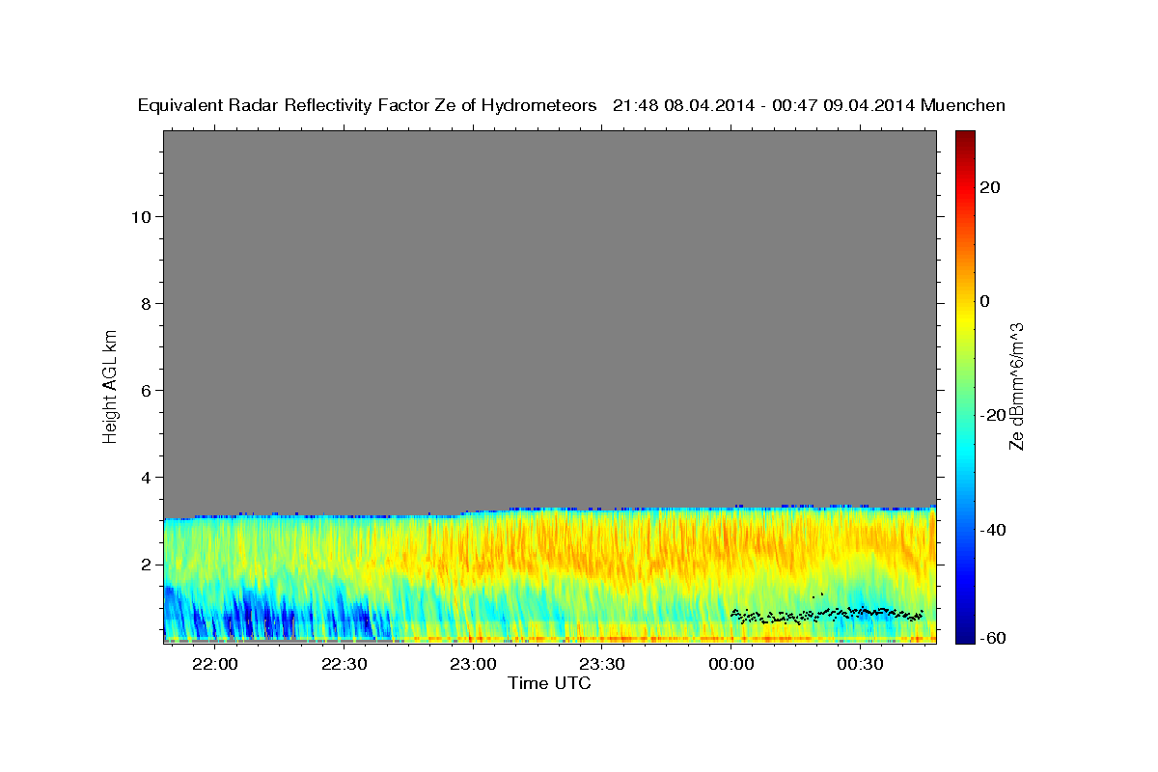Click the colorbar value label -60
1158x772 pixels.
tap(994, 637)
